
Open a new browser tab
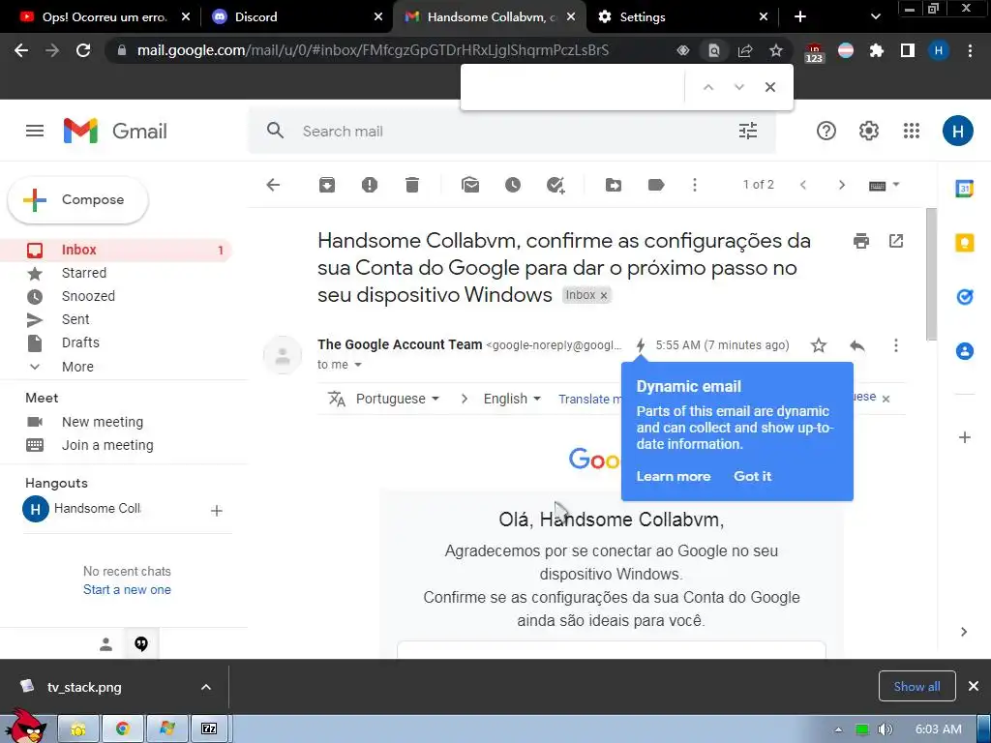coord(800,17)
